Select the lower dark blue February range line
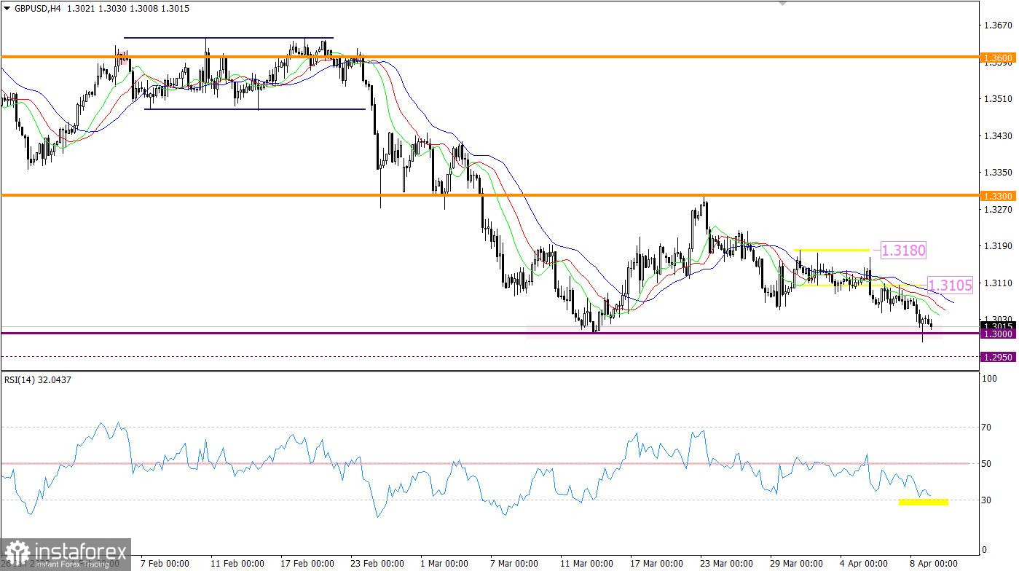This screenshot has height=571, width=1019. [x=255, y=109]
